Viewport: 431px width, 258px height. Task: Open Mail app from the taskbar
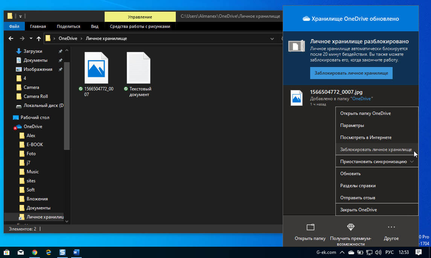[21, 252]
